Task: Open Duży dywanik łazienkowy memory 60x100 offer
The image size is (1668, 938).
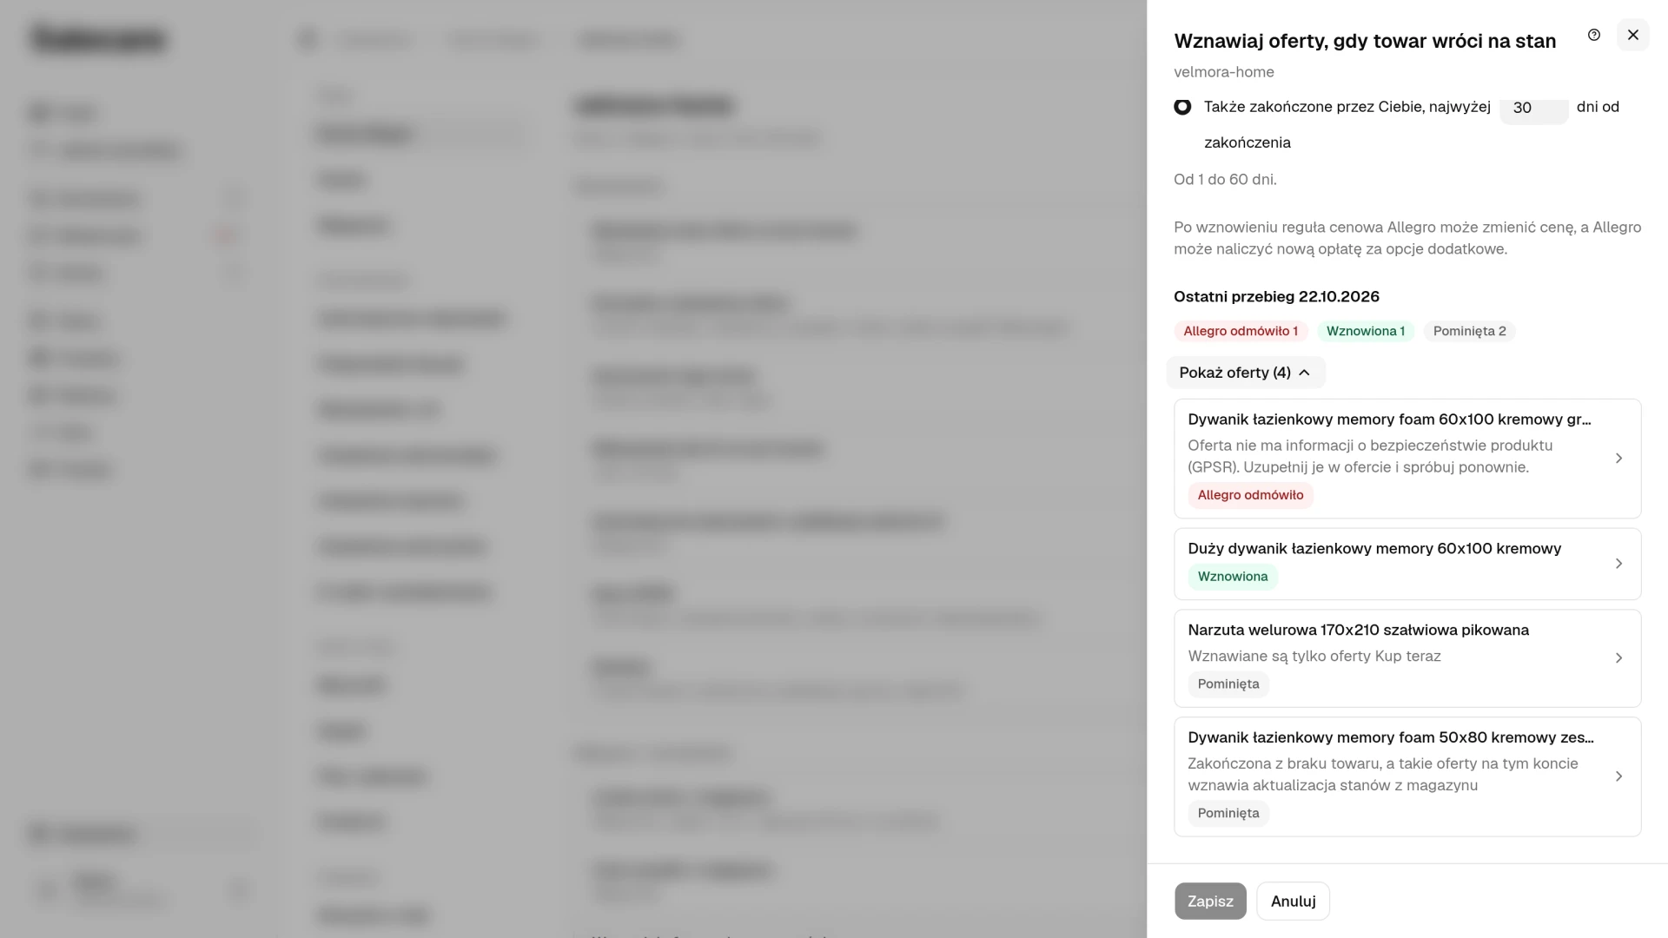Action: [1407, 564]
